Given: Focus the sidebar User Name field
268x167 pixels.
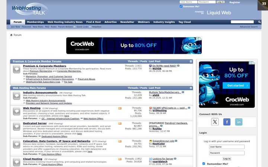Looking at the screenshot, I should pos(227,147).
